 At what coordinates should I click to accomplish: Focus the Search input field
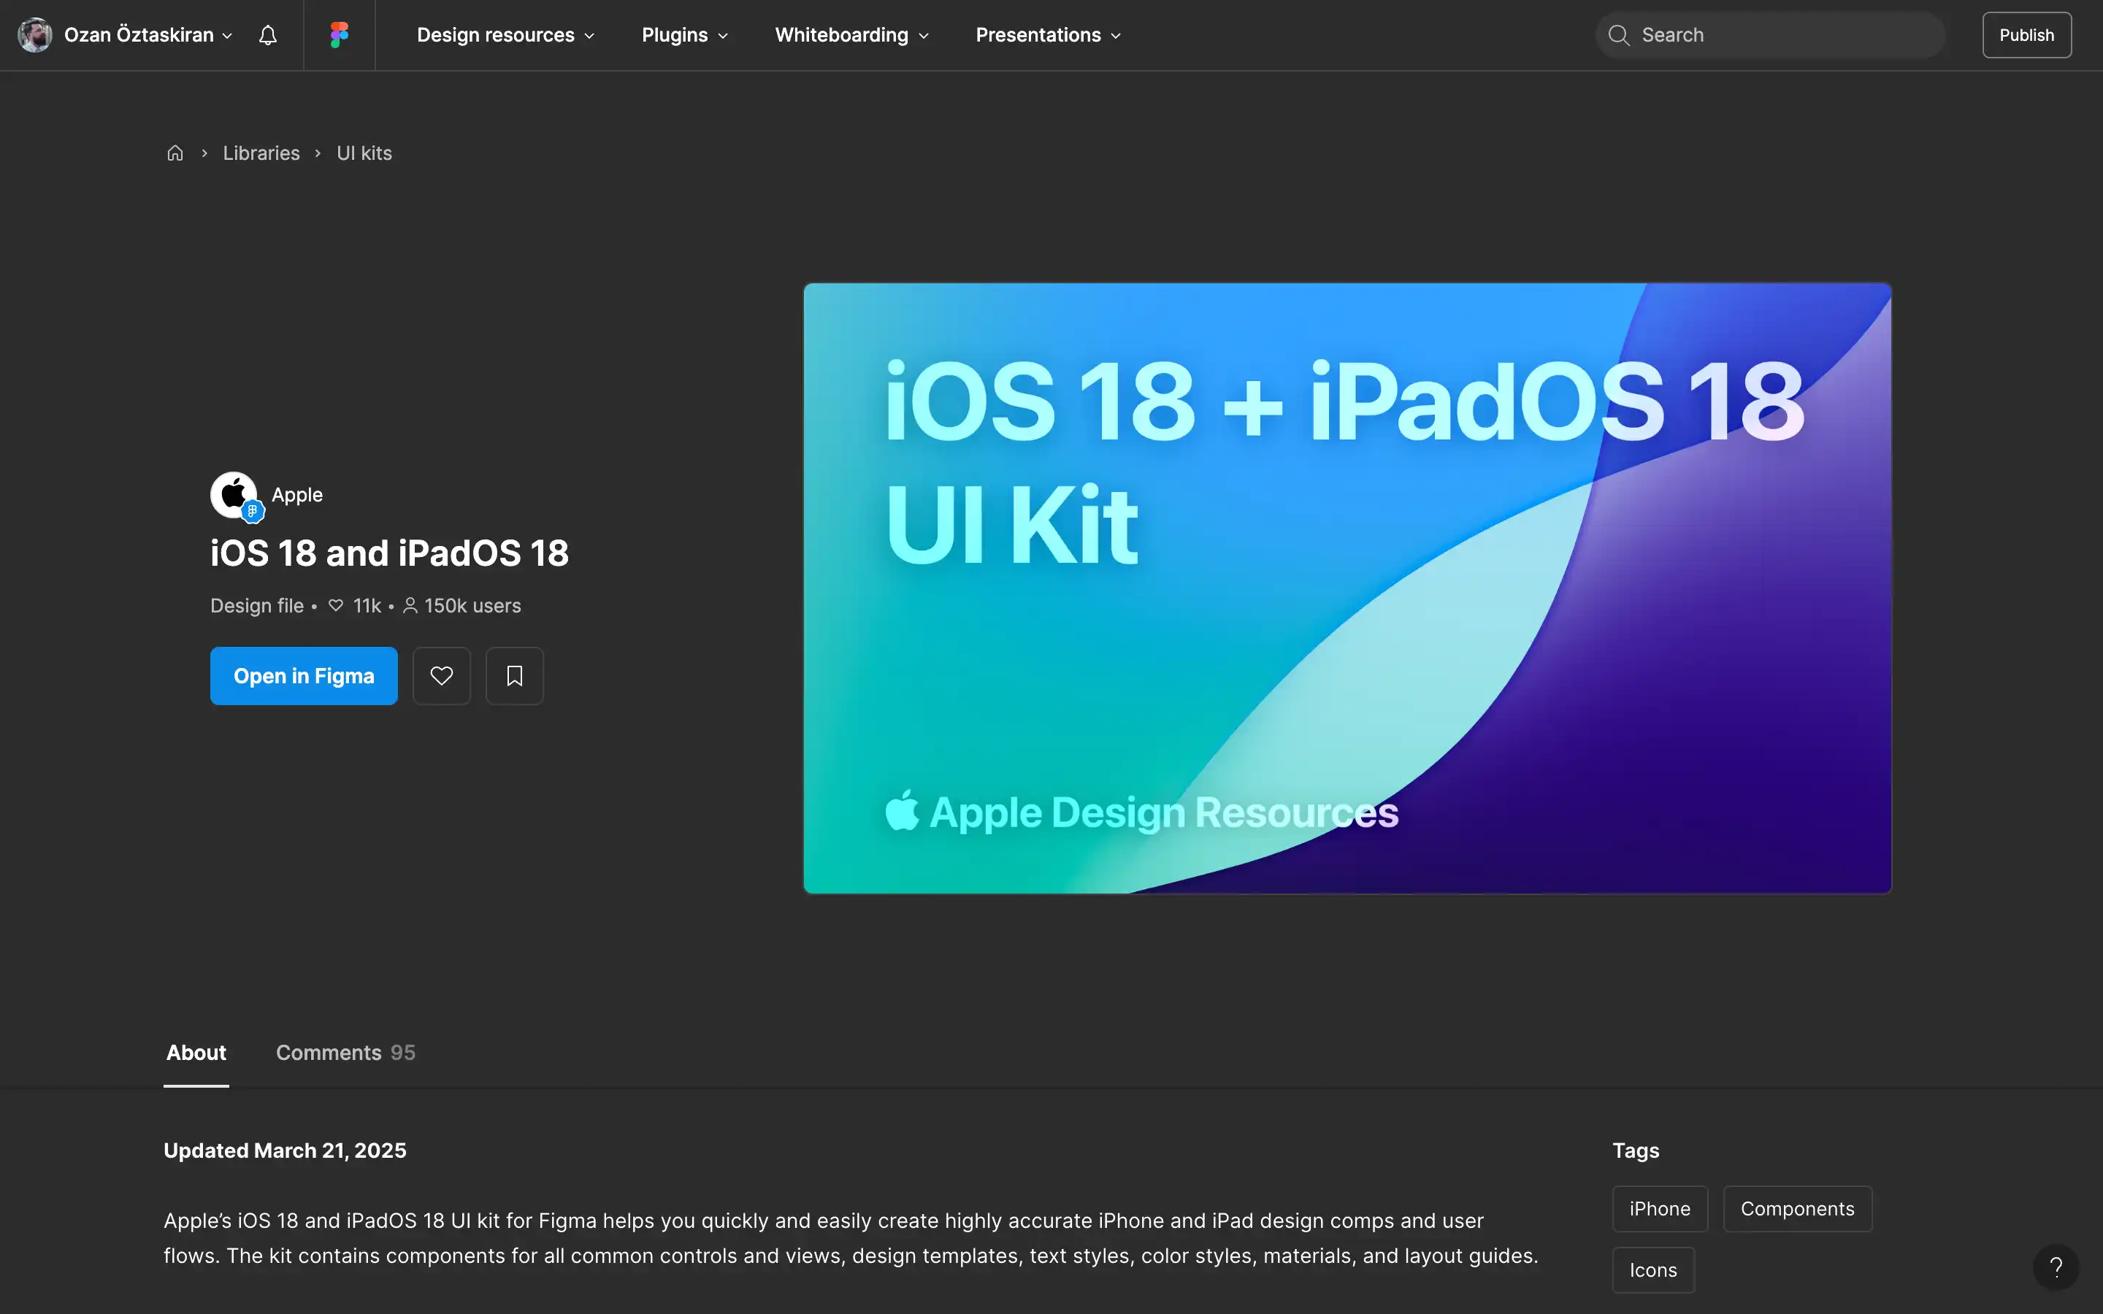[1770, 35]
